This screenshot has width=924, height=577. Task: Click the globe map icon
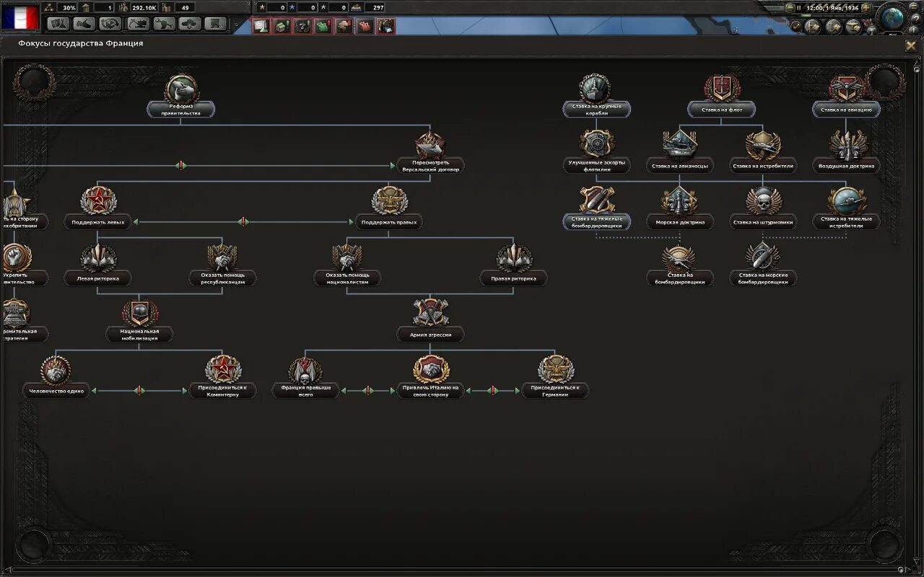pos(892,18)
